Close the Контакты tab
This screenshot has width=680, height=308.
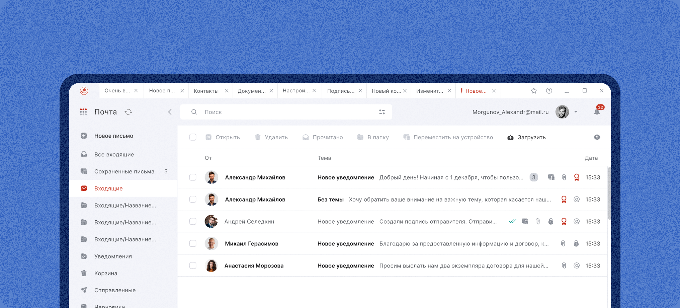[x=227, y=91]
